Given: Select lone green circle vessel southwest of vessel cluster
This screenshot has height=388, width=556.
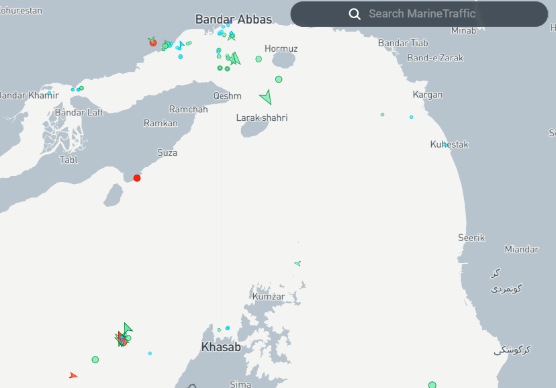Looking at the screenshot, I should point(95,360).
